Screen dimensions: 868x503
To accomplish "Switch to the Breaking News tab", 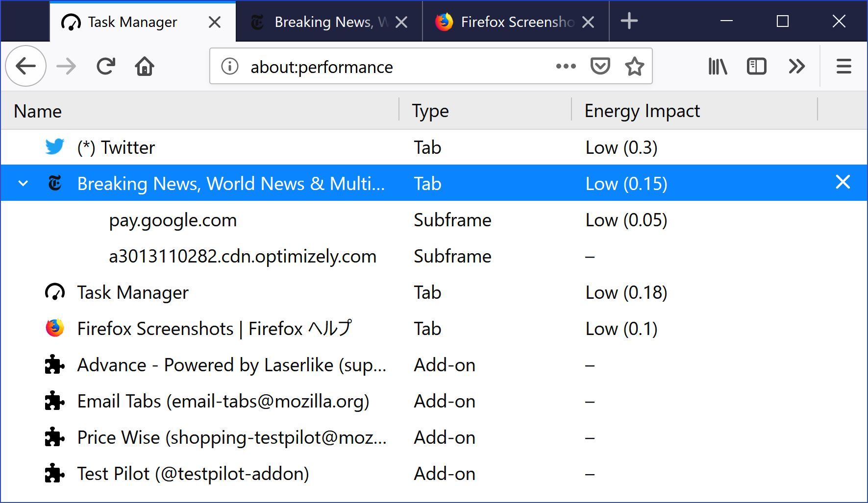I will [329, 22].
